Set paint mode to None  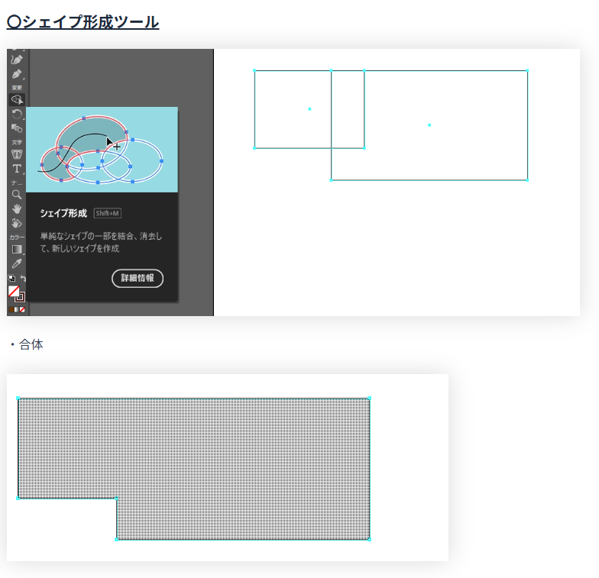23,310
